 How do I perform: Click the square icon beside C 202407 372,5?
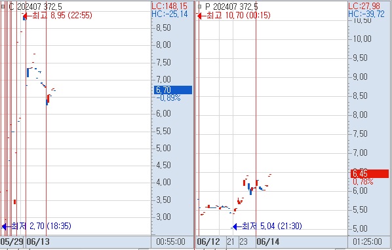pos(3,7)
